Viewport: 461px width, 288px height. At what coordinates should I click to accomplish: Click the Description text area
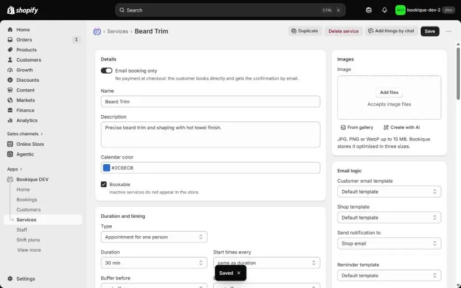pos(210,135)
